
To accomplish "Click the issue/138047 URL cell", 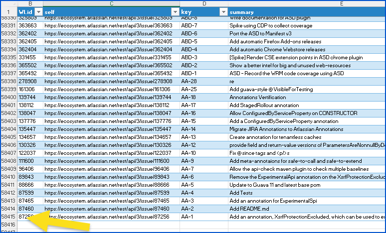I will pyautogui.click(x=112, y=114).
